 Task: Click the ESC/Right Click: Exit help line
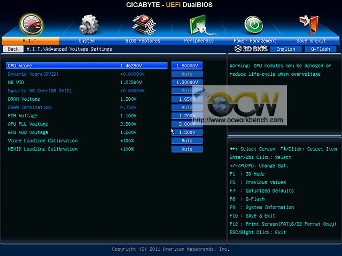pos(258,233)
